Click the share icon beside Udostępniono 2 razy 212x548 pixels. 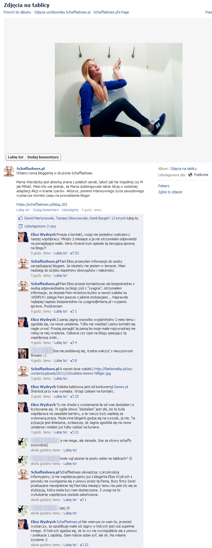click(x=21, y=226)
